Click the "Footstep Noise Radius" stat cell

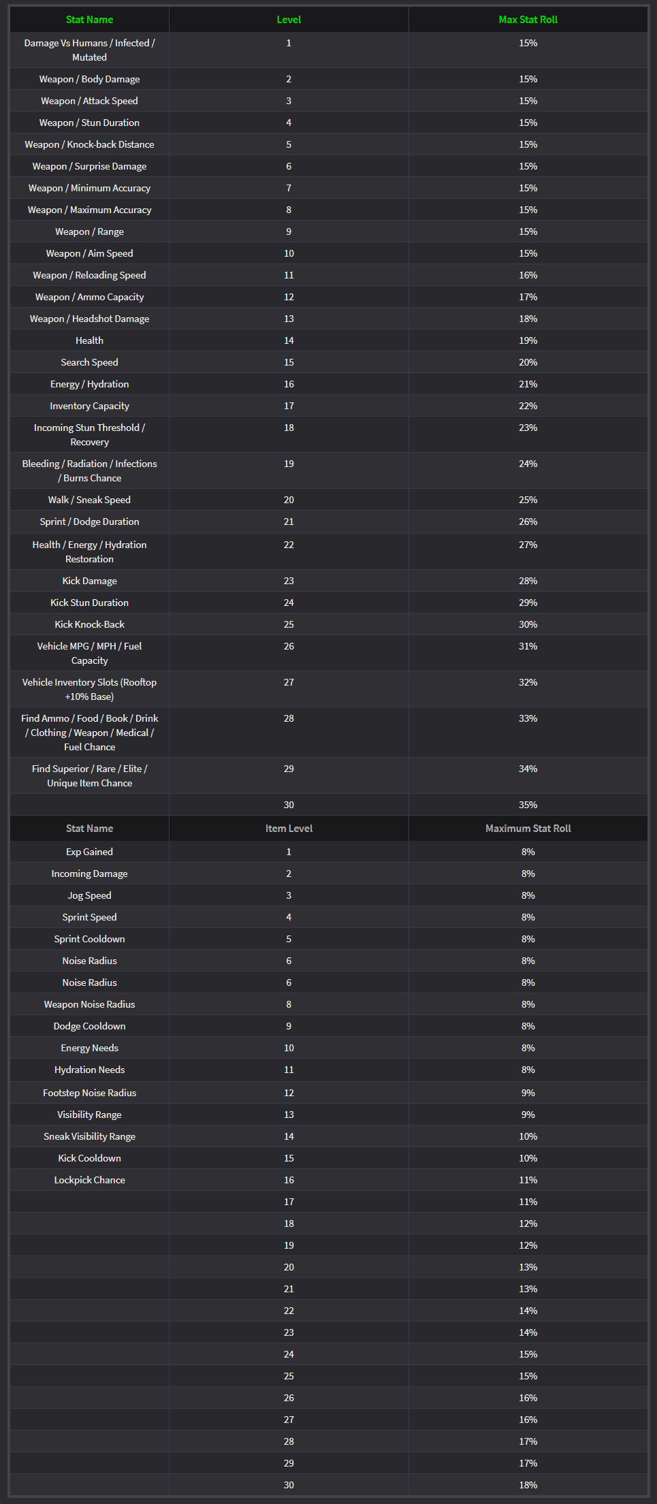click(89, 1093)
